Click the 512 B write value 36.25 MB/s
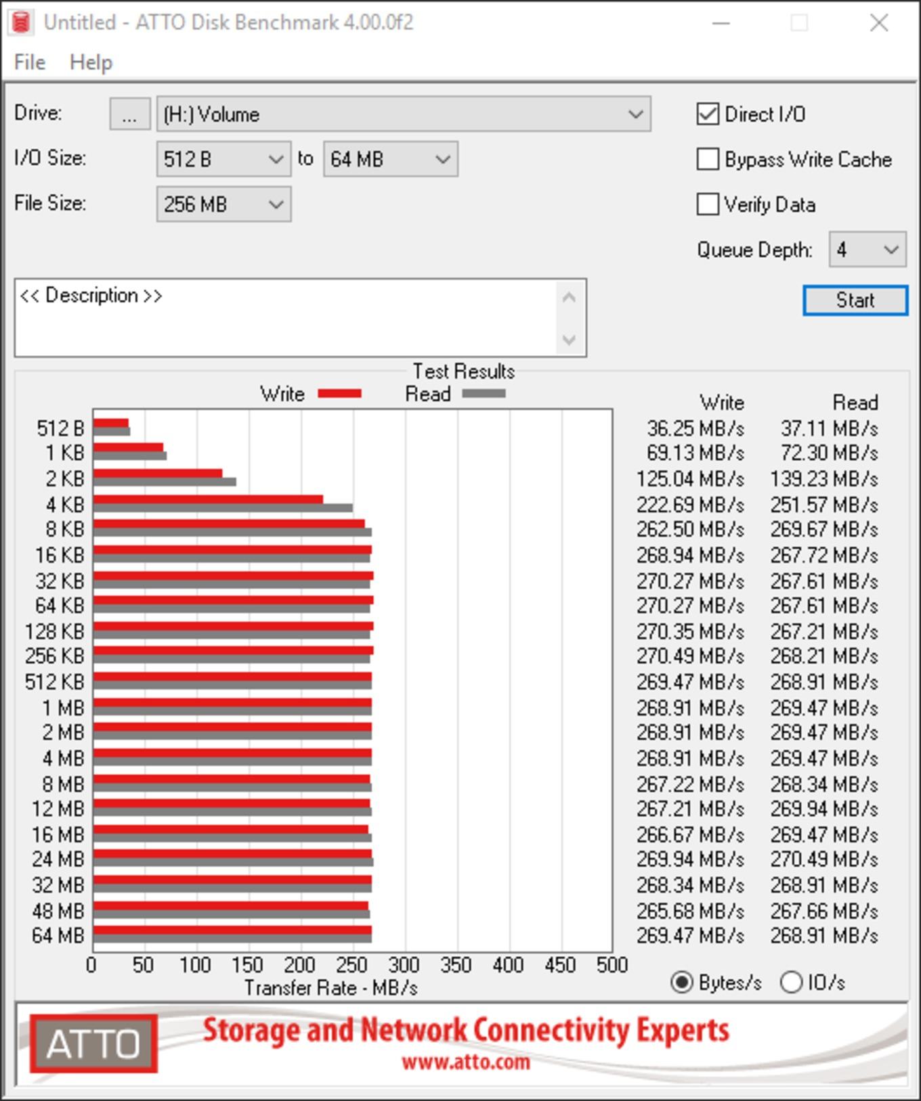The height and width of the screenshot is (1101, 921). tap(695, 429)
